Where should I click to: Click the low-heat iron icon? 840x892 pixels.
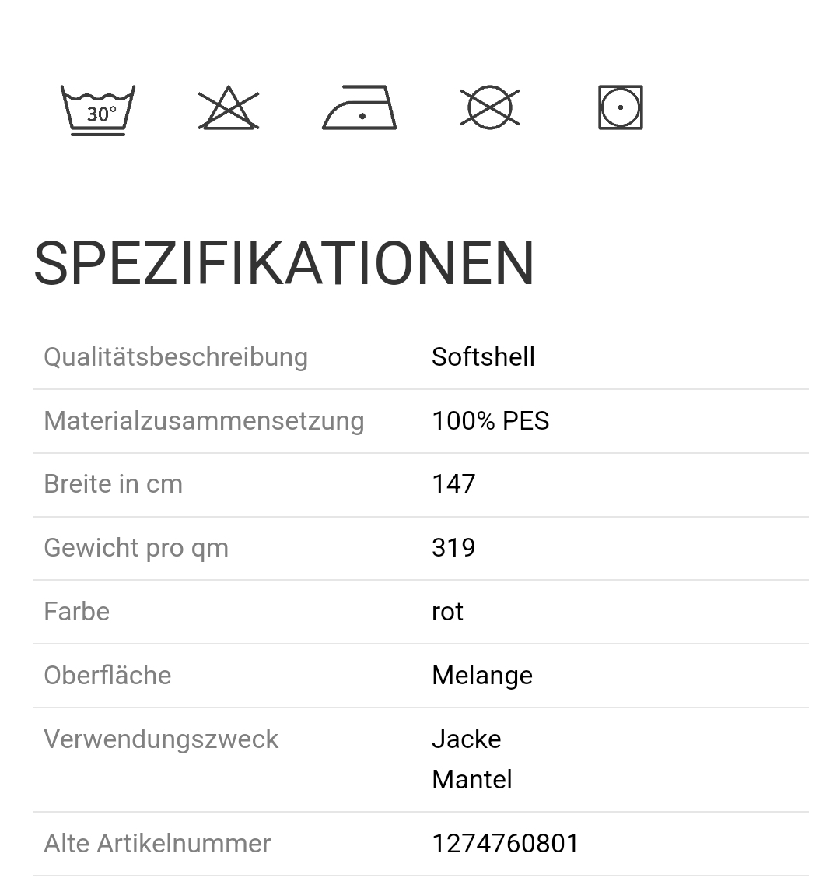[359, 107]
